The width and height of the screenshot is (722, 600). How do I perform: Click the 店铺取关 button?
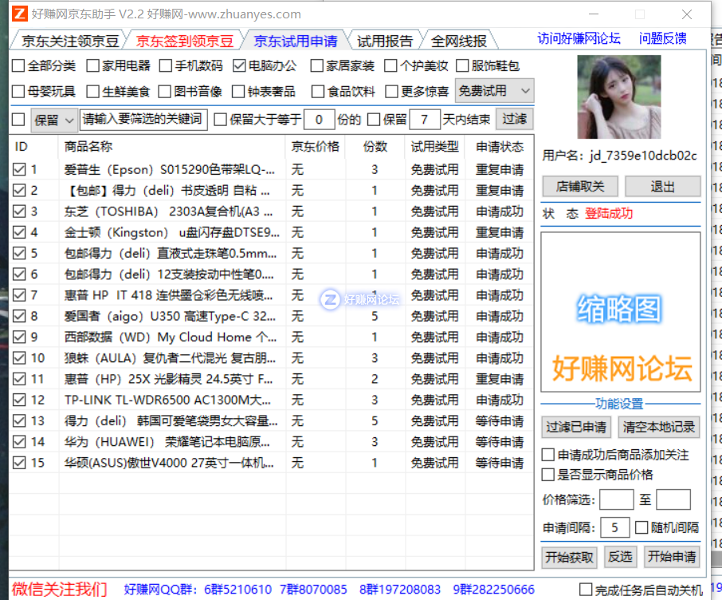pyautogui.click(x=580, y=187)
